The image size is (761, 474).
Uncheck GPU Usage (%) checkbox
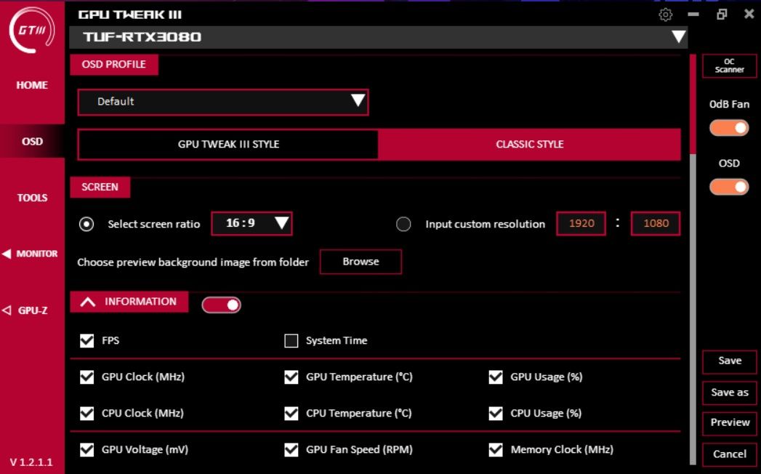click(x=496, y=377)
